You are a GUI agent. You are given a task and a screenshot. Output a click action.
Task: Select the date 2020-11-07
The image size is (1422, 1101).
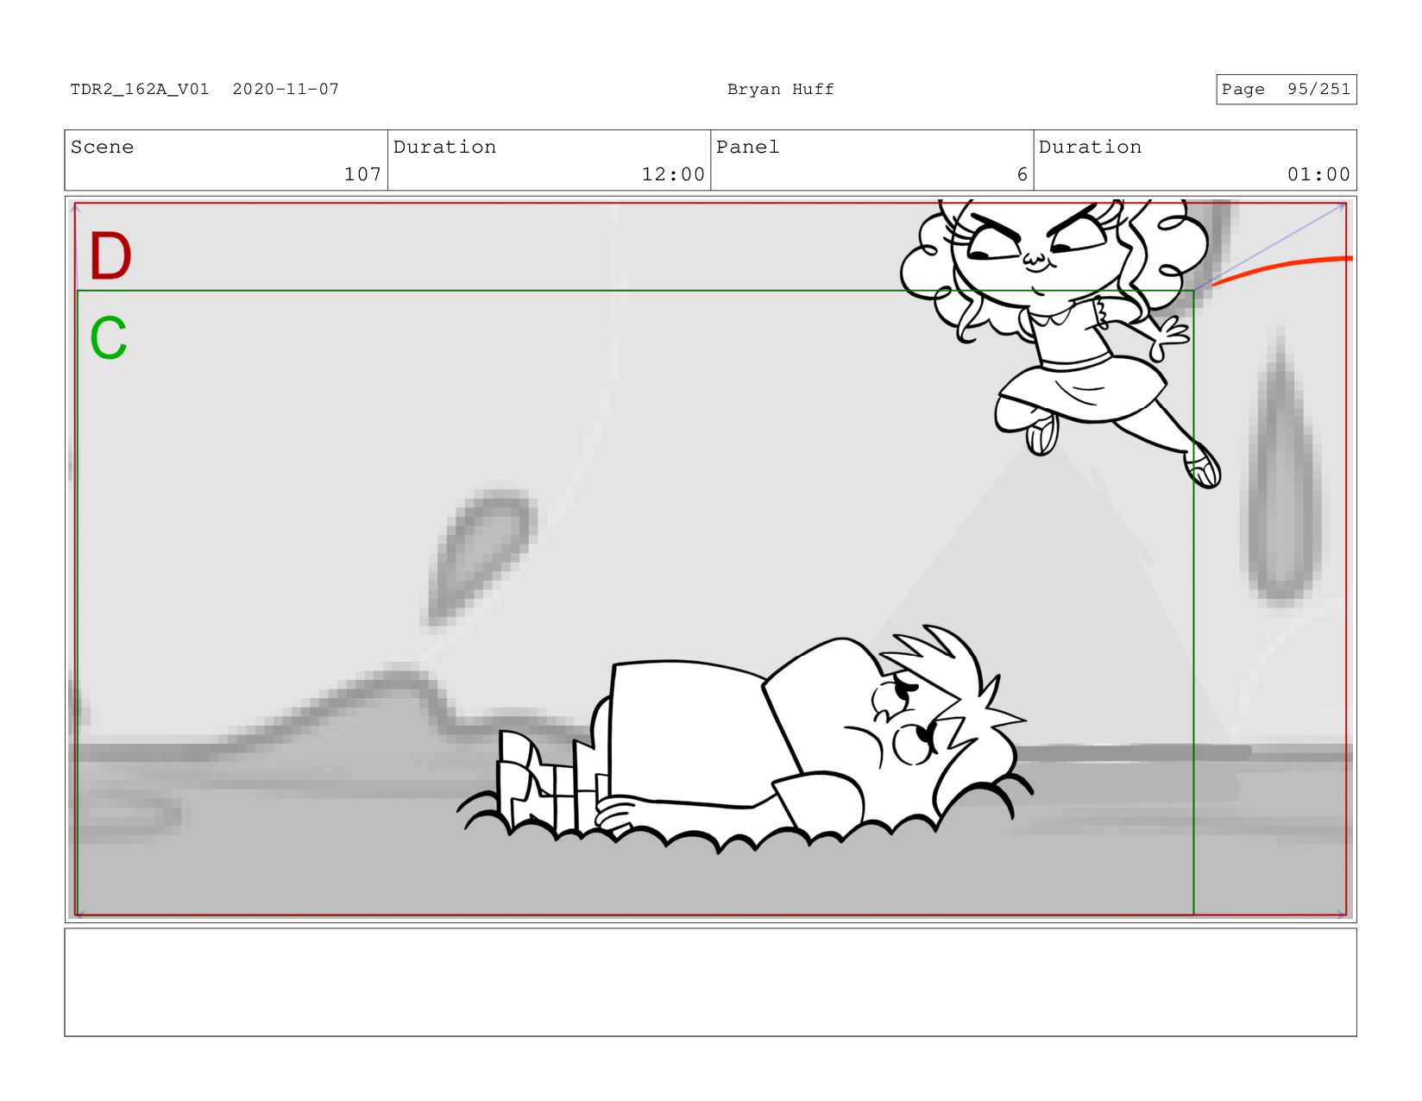coord(286,89)
